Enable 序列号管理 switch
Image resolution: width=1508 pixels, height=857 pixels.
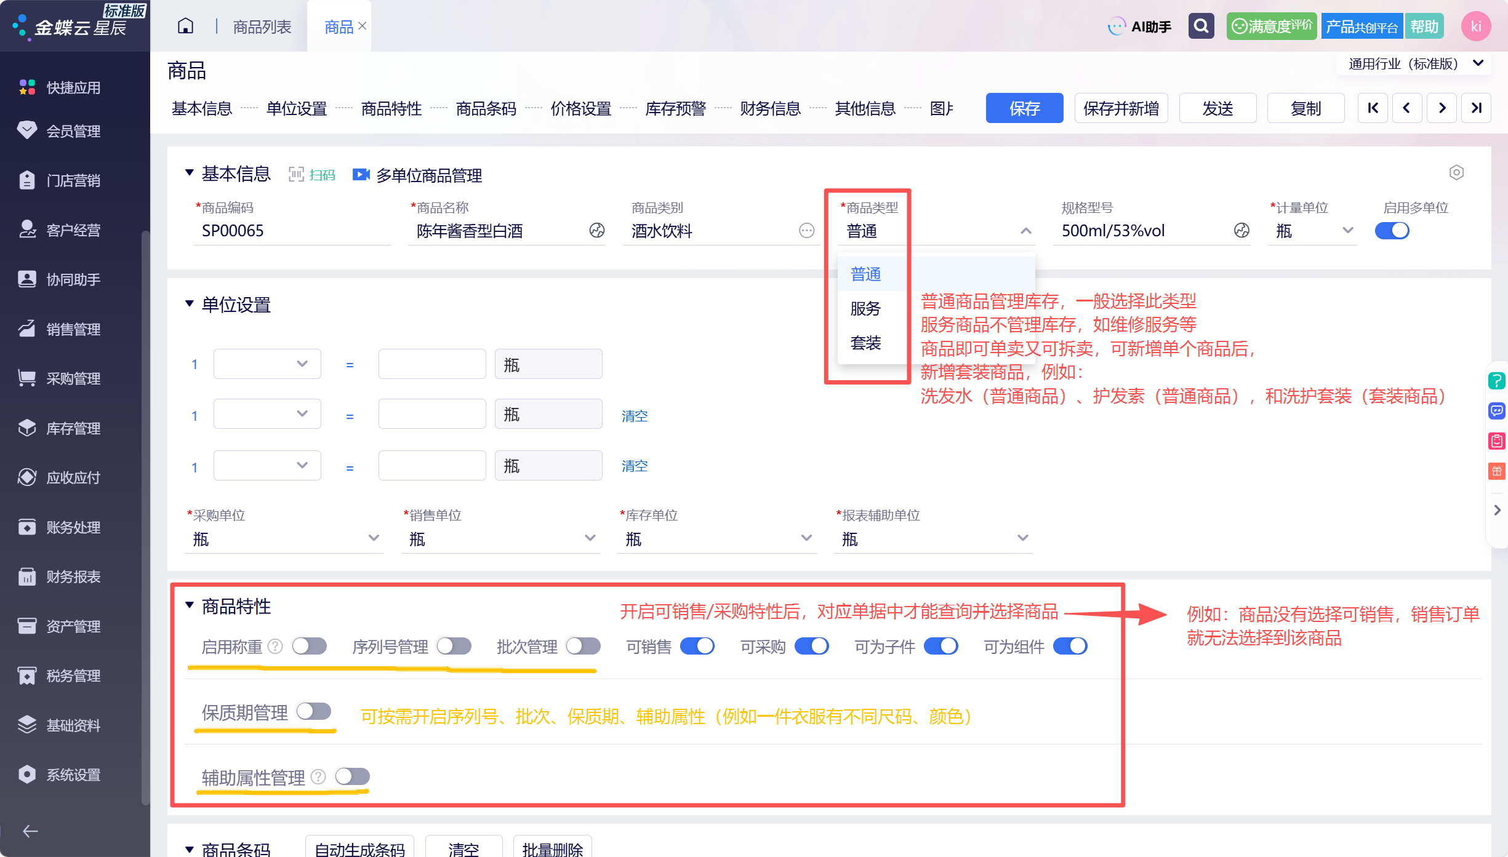454,646
